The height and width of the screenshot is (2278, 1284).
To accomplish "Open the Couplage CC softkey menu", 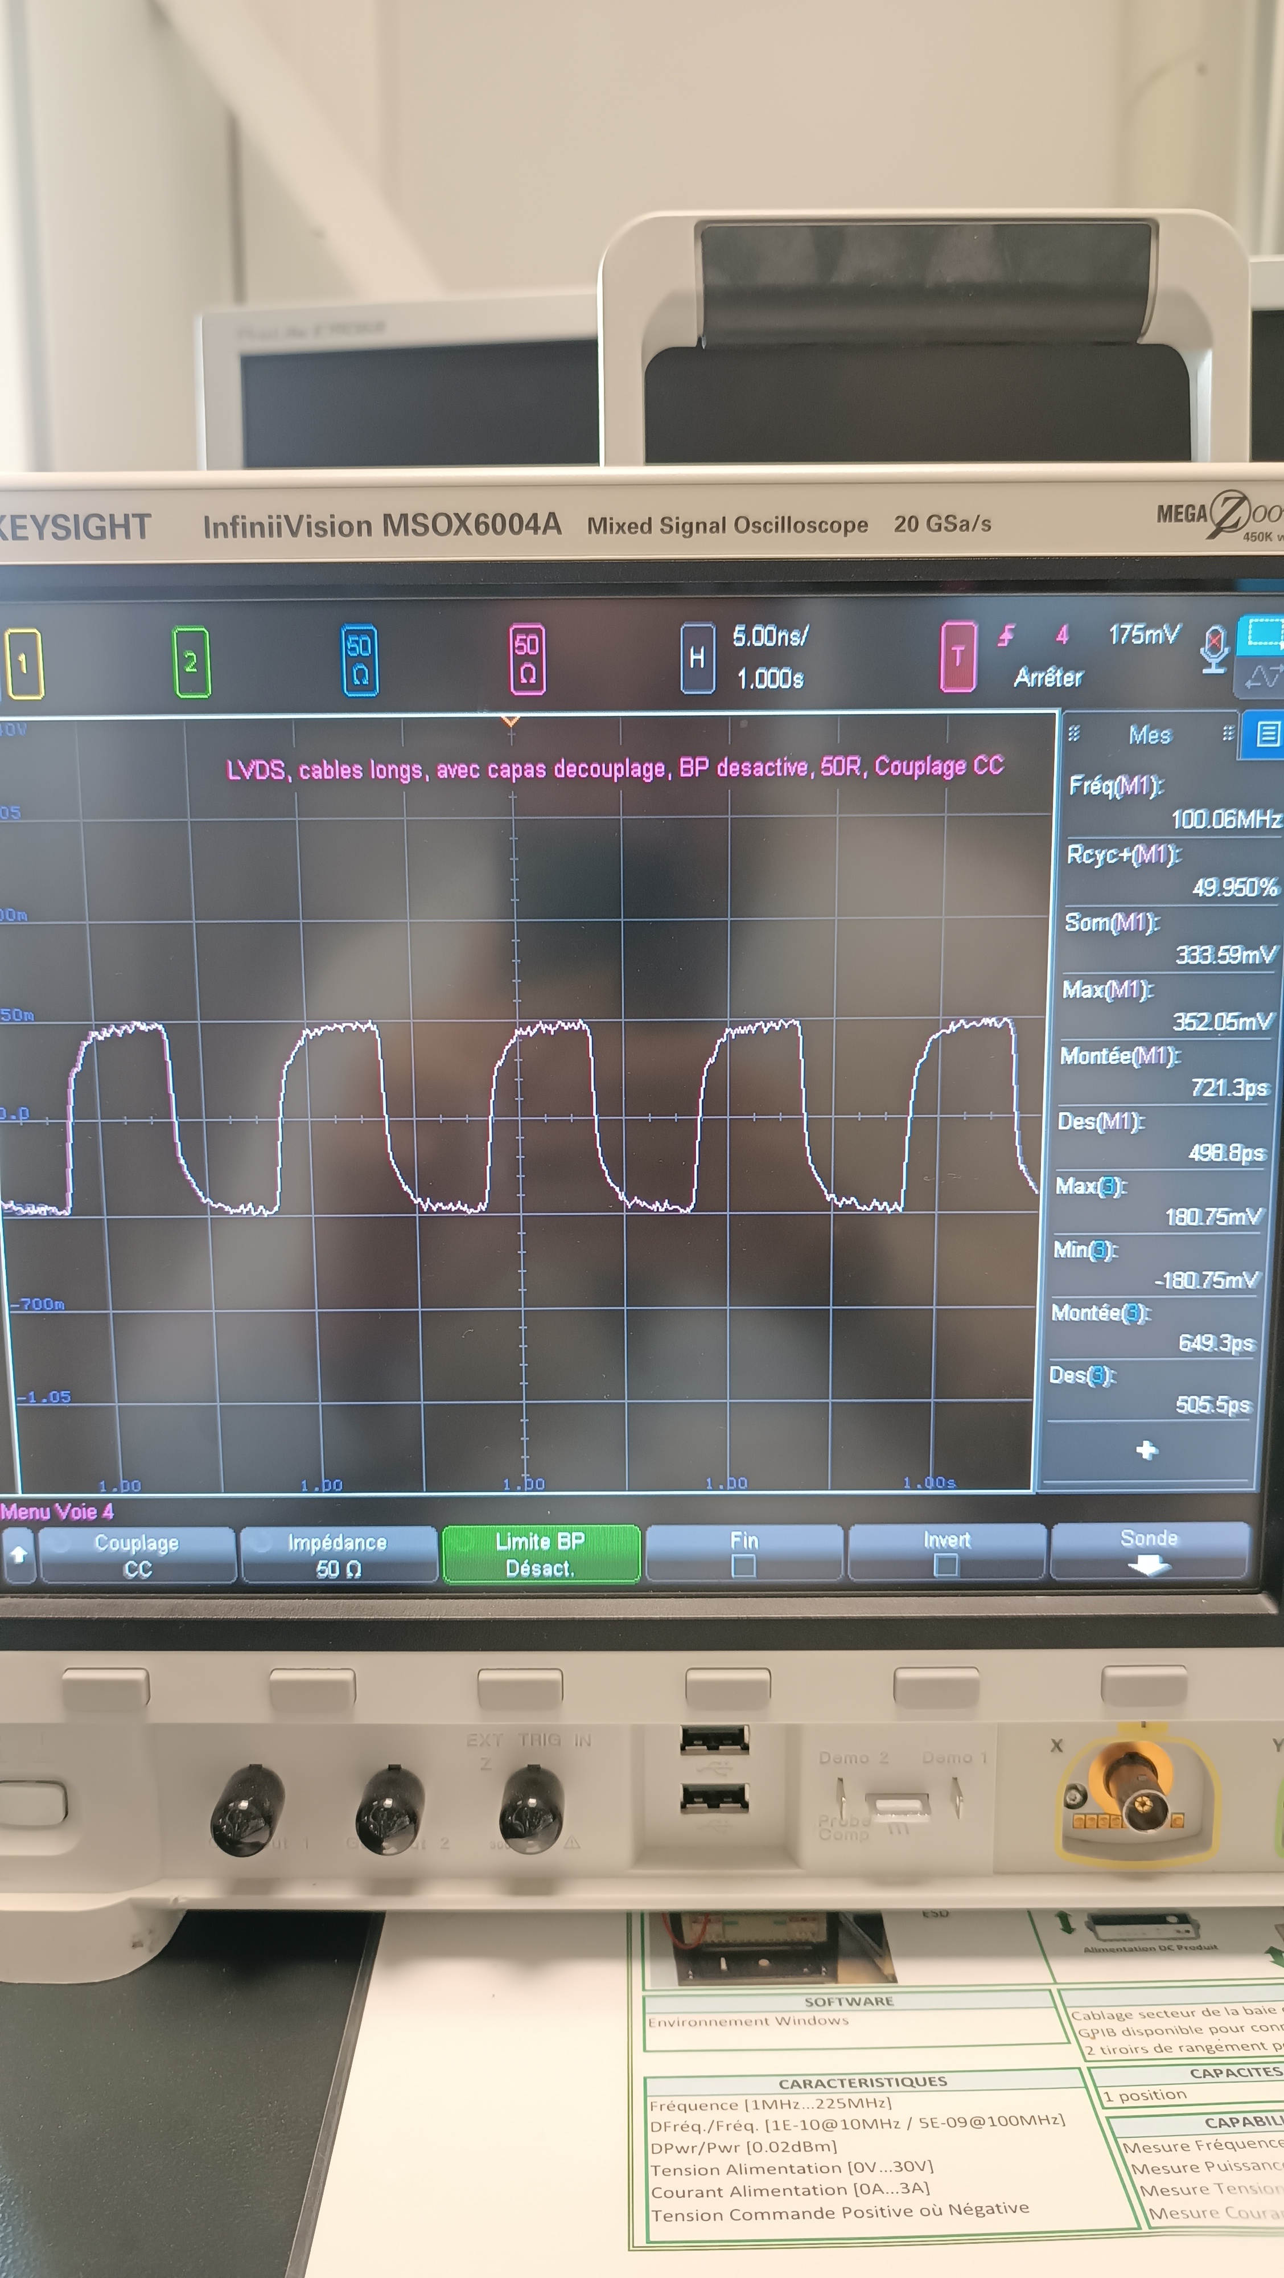I will click(137, 1555).
